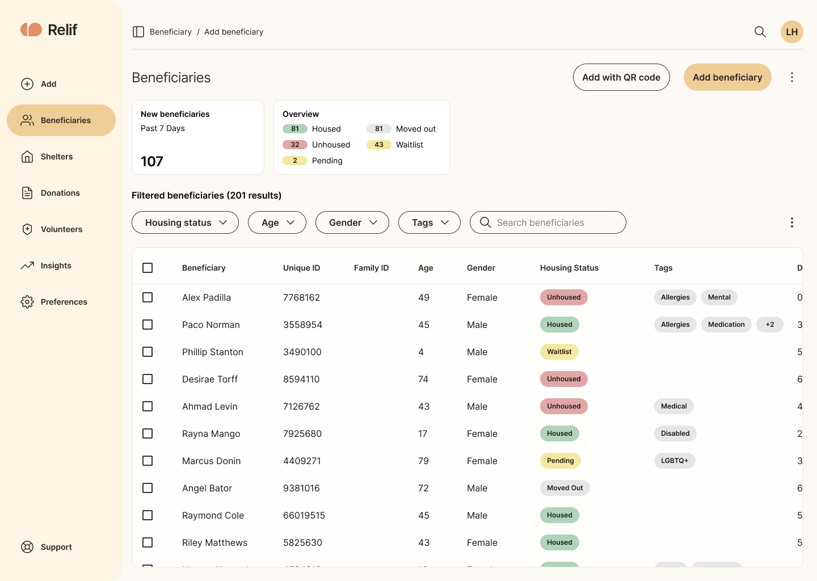This screenshot has height=581, width=817.
Task: Open the LH user avatar menu
Action: pyautogui.click(x=792, y=32)
